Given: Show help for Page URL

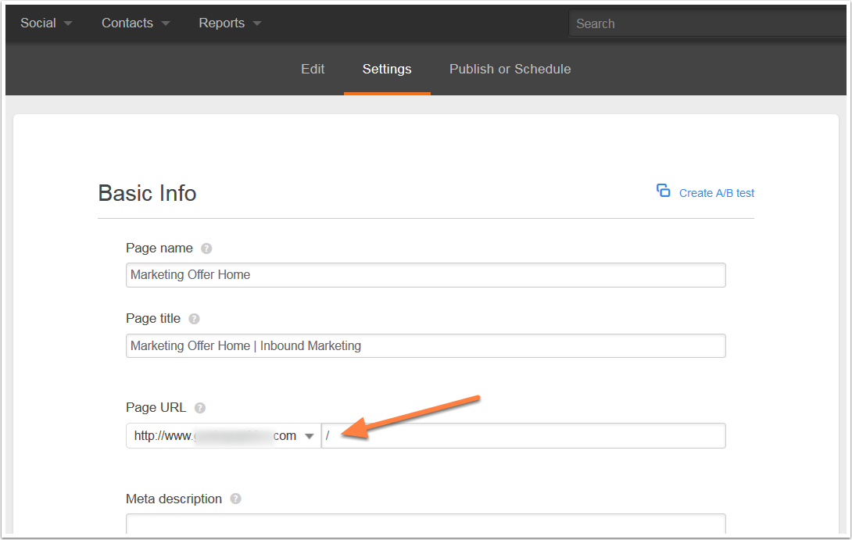Looking at the screenshot, I should (x=200, y=408).
